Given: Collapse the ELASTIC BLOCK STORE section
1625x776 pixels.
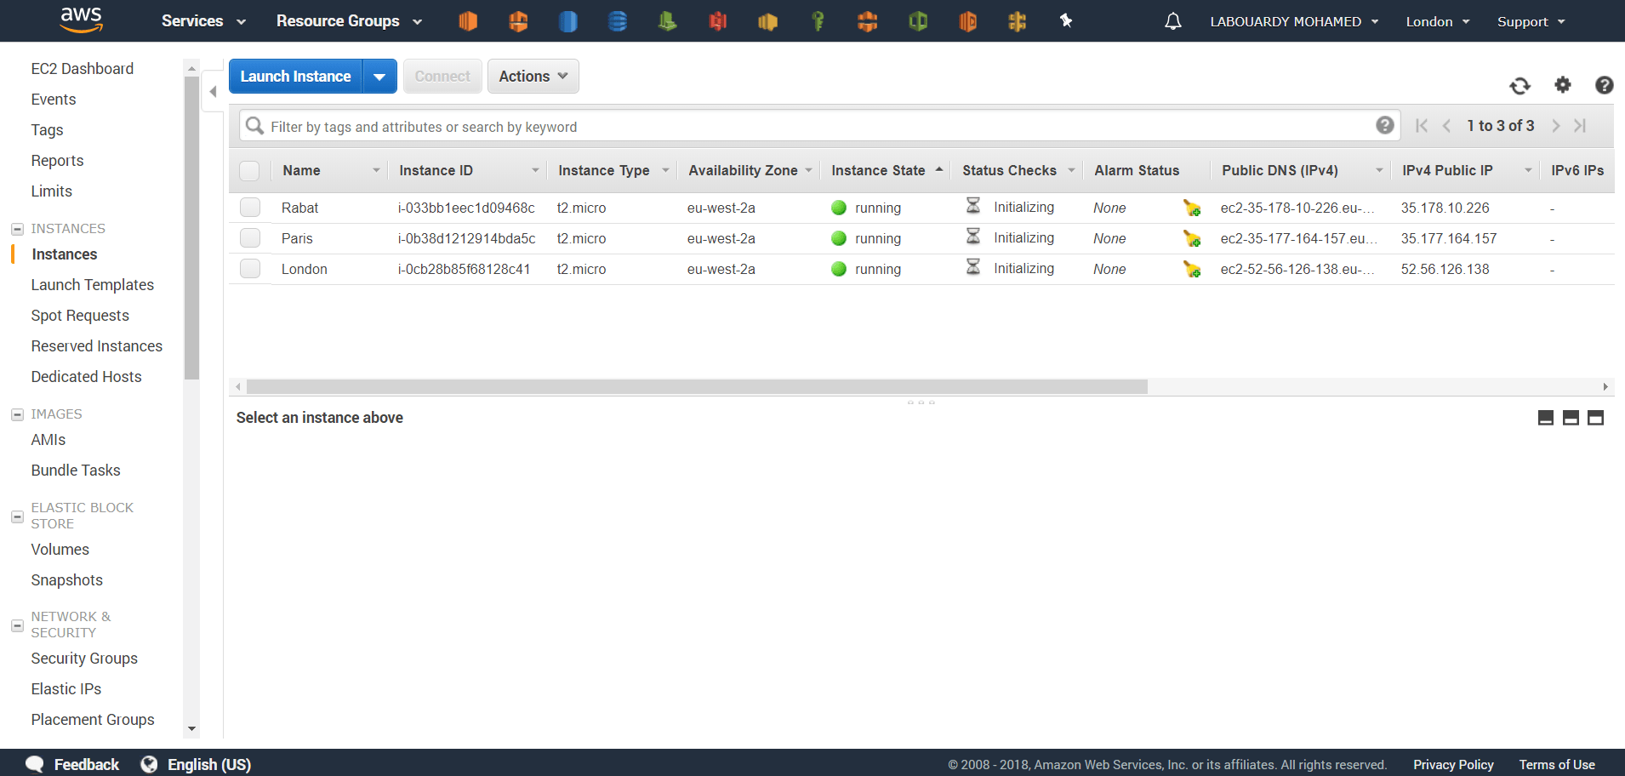Looking at the screenshot, I should point(17,516).
